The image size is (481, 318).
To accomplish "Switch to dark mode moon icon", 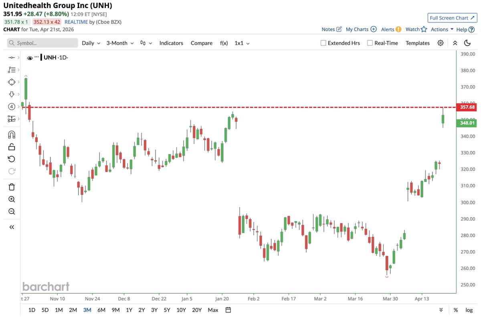I will (x=467, y=43).
